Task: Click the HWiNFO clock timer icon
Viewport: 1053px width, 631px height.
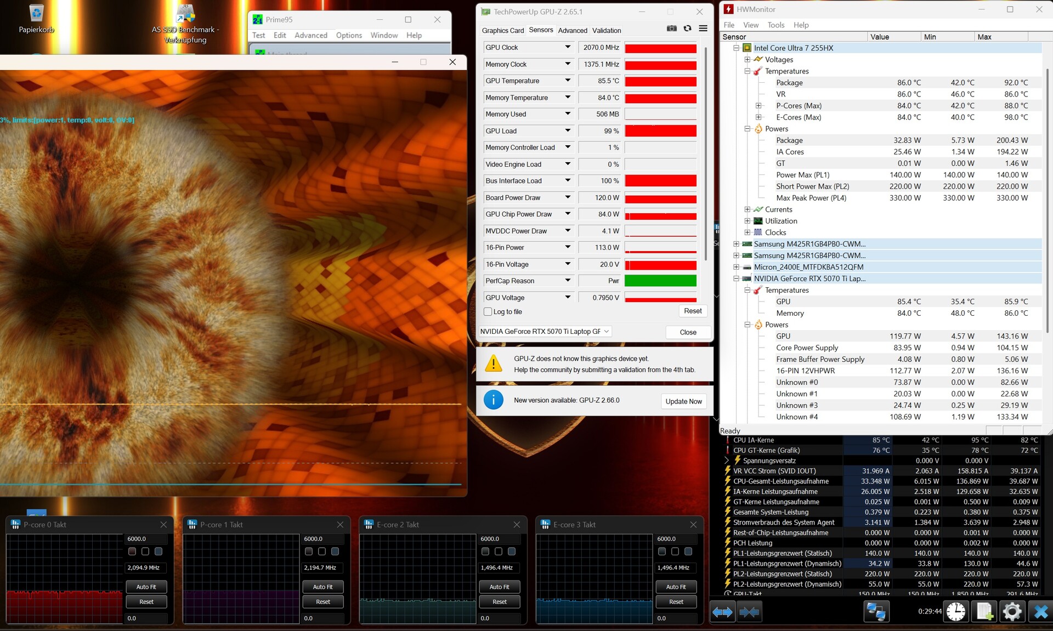Action: click(956, 612)
